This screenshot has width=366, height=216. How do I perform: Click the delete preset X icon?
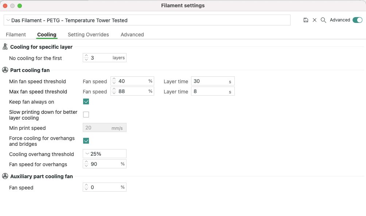[315, 20]
